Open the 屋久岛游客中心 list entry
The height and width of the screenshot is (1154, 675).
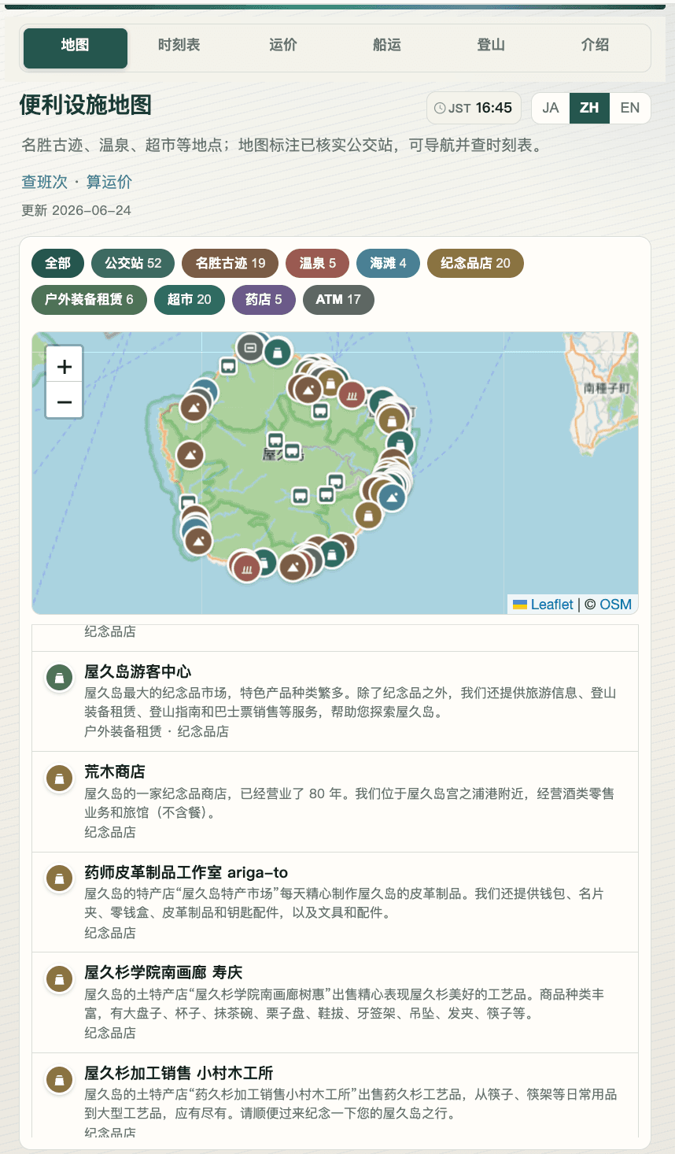click(335, 701)
